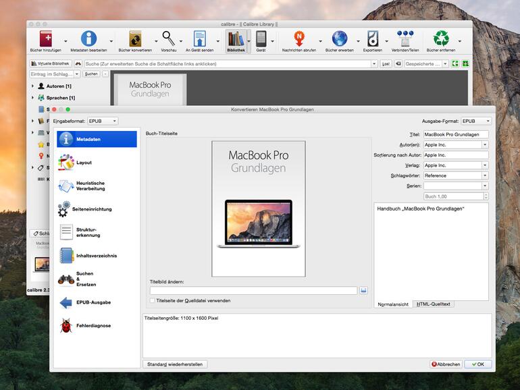This screenshot has width=520, height=390.
Task: Open the Ausgabe-Format dropdown
Action: coord(476,121)
